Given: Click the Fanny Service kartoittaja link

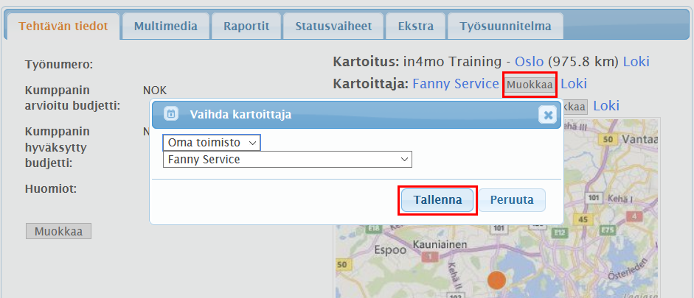Looking at the screenshot, I should [455, 84].
